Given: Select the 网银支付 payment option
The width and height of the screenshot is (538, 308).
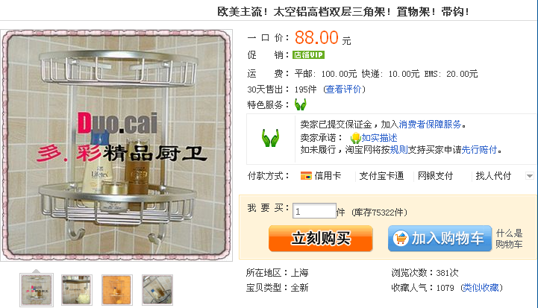Looking at the screenshot, I should [x=435, y=176].
